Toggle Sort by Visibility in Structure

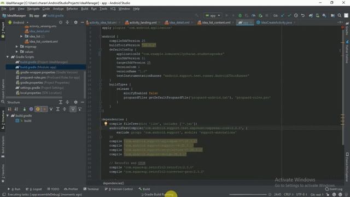pyautogui.click(x=10, y=109)
